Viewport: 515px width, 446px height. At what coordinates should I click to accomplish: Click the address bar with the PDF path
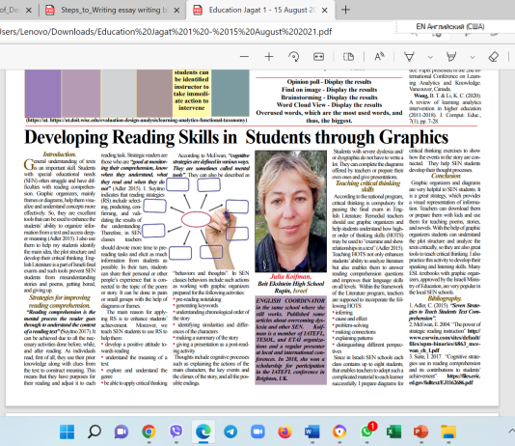coord(166,32)
